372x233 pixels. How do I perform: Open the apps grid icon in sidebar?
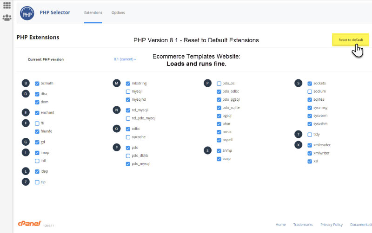pyautogui.click(x=7, y=6)
